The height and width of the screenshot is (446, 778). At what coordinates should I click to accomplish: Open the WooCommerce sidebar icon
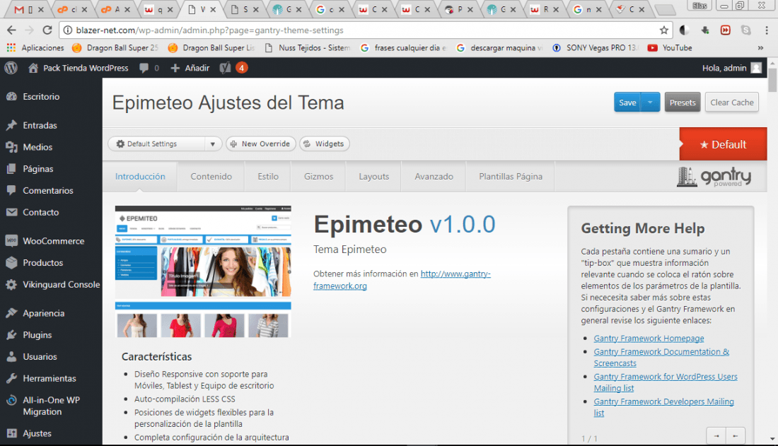coord(11,241)
